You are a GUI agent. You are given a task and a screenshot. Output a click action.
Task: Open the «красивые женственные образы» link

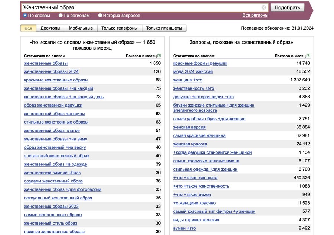pyautogui.click(x=56, y=80)
